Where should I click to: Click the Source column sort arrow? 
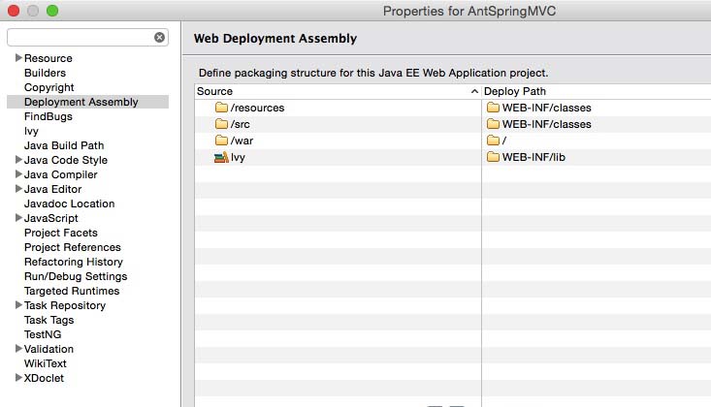474,91
